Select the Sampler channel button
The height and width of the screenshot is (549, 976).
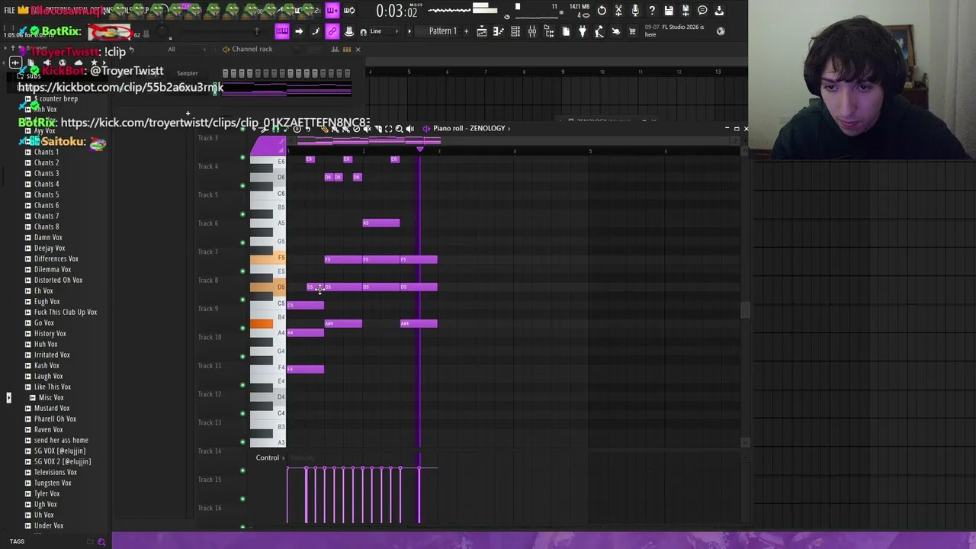click(x=188, y=74)
